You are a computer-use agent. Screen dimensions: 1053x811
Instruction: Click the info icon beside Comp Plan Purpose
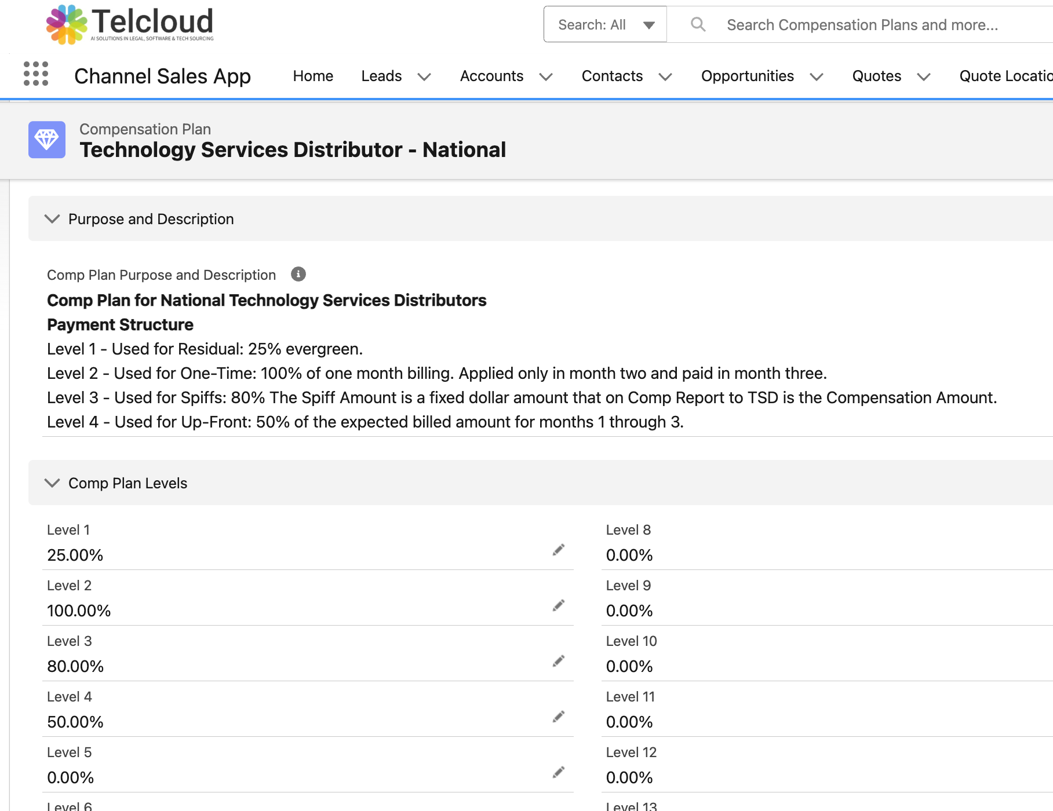(x=298, y=274)
